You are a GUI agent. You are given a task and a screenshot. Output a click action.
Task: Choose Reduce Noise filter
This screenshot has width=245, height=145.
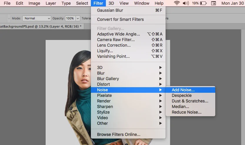190,112
